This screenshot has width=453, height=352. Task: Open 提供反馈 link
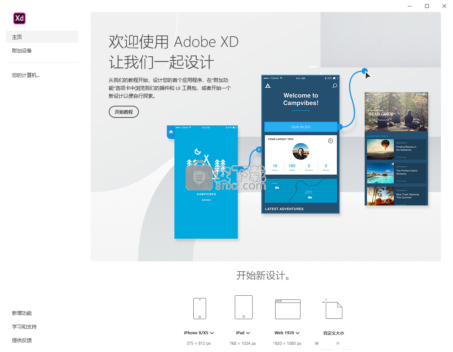point(22,340)
